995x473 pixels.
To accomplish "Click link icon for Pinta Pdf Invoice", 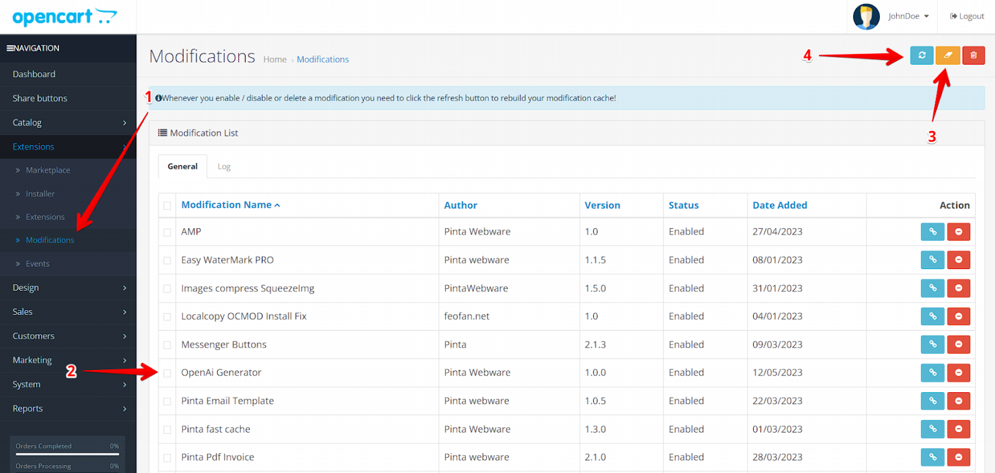I will tap(932, 457).
